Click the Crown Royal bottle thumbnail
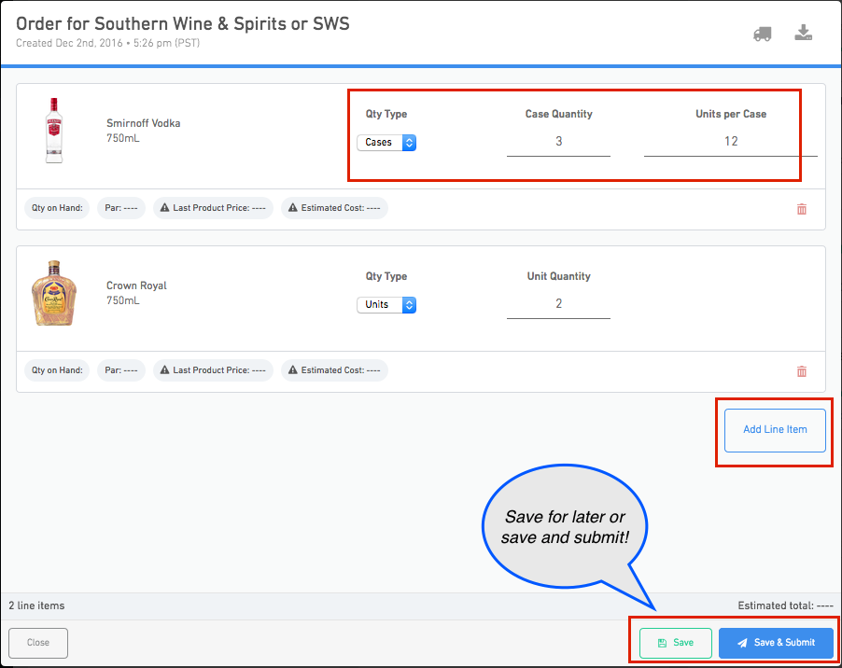Screen dimensions: 842x668 pos(54,293)
